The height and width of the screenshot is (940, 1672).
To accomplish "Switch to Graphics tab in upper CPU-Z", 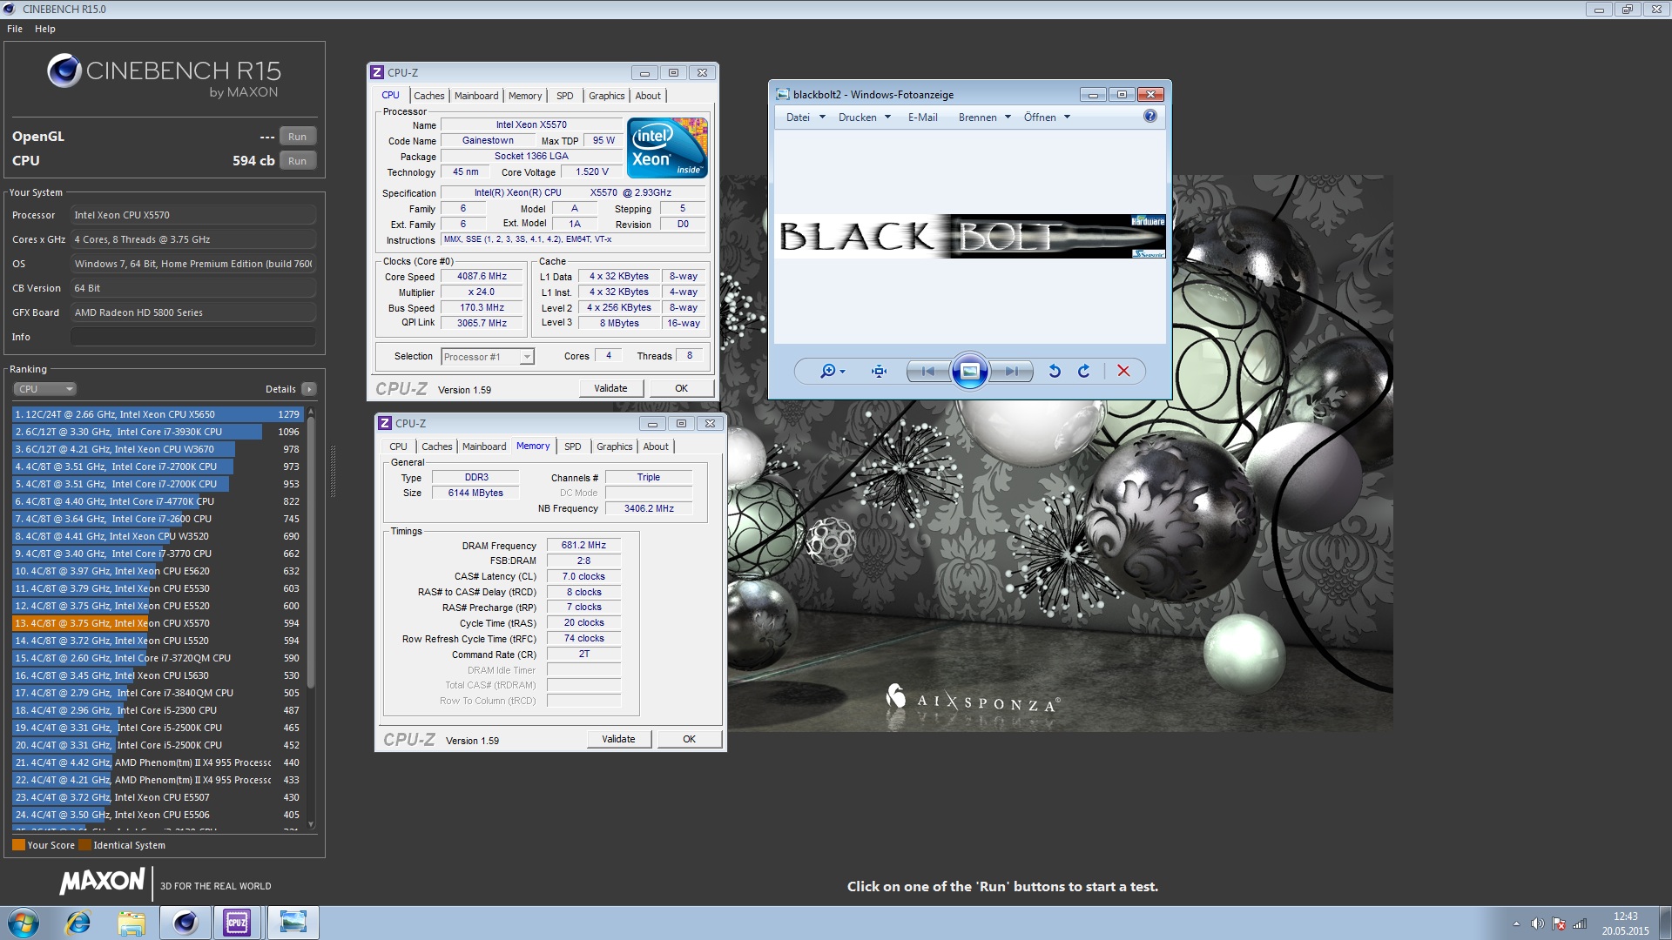I will point(606,96).
